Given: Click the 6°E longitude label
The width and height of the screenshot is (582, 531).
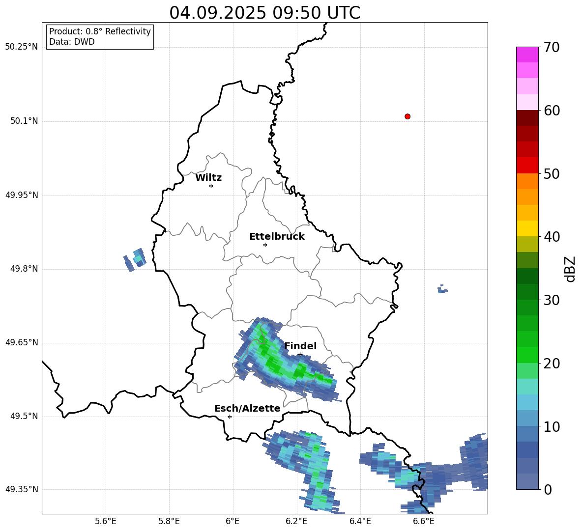Looking at the screenshot, I should point(233,521).
